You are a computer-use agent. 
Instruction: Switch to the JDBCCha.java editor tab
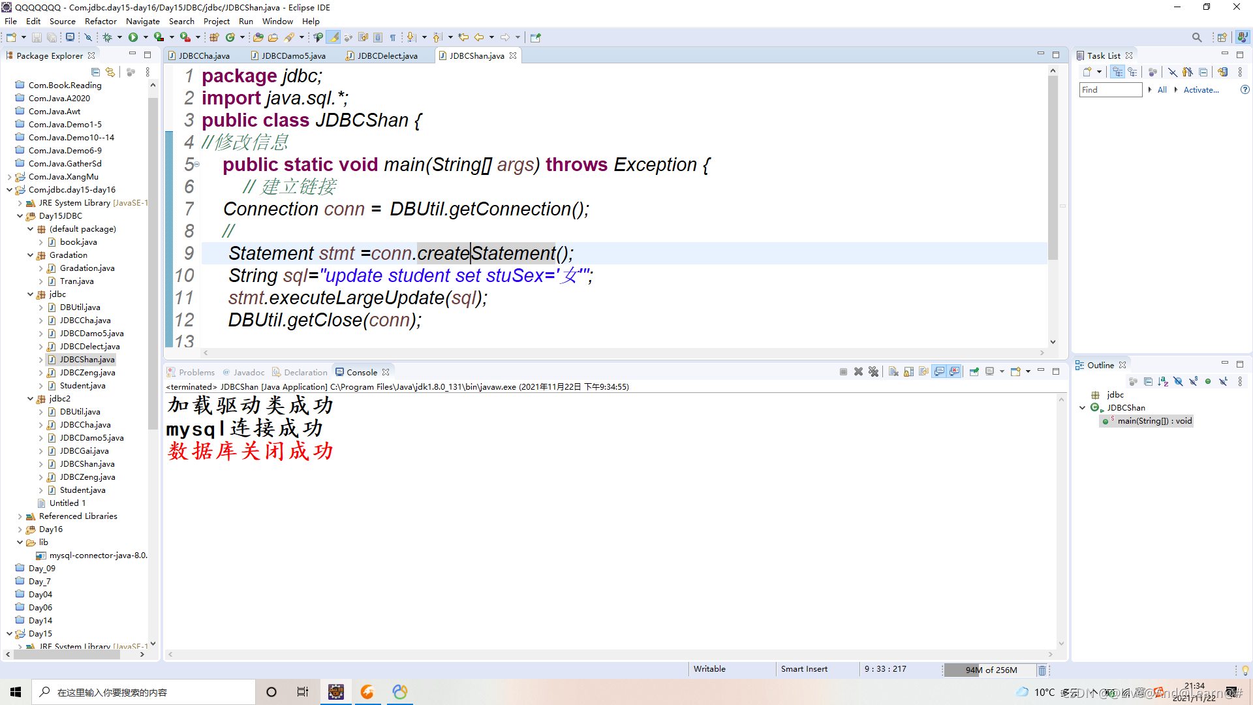pos(204,55)
